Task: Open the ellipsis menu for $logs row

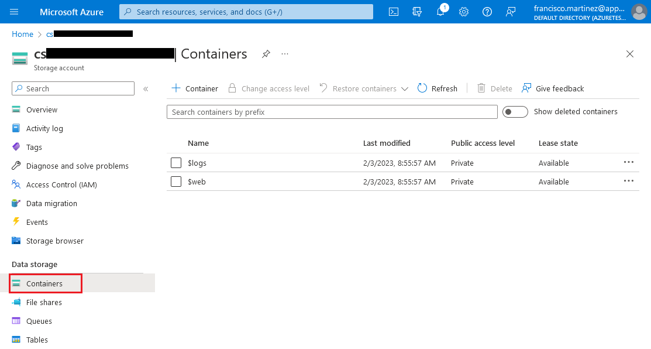Action: pyautogui.click(x=629, y=162)
